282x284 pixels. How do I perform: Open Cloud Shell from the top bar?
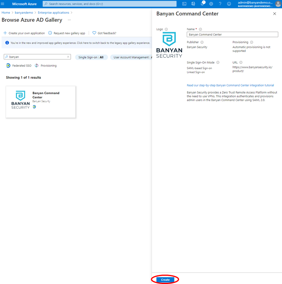(184, 4)
